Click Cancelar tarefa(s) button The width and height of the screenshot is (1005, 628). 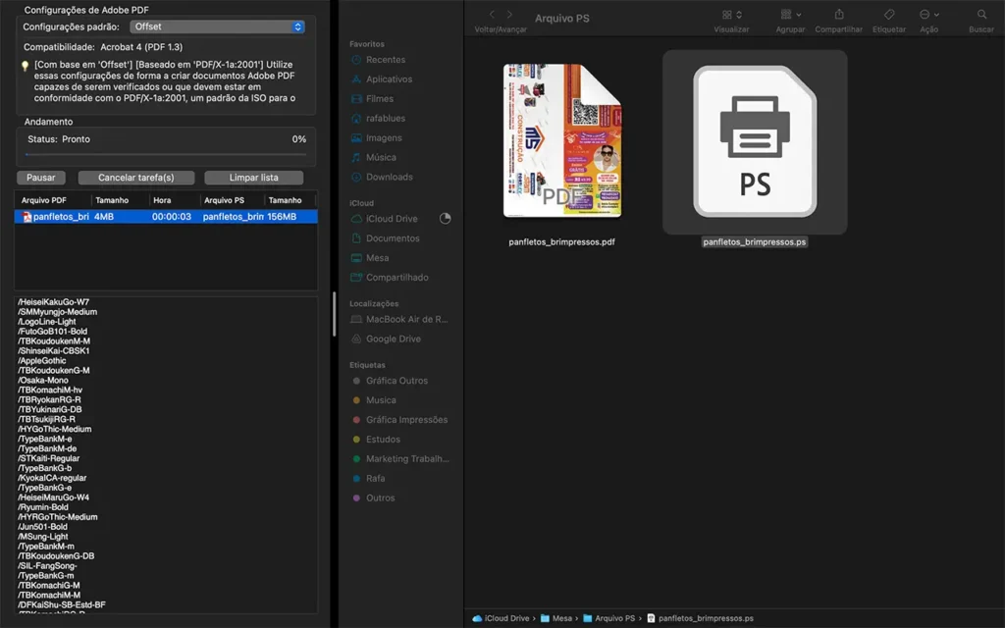135,178
